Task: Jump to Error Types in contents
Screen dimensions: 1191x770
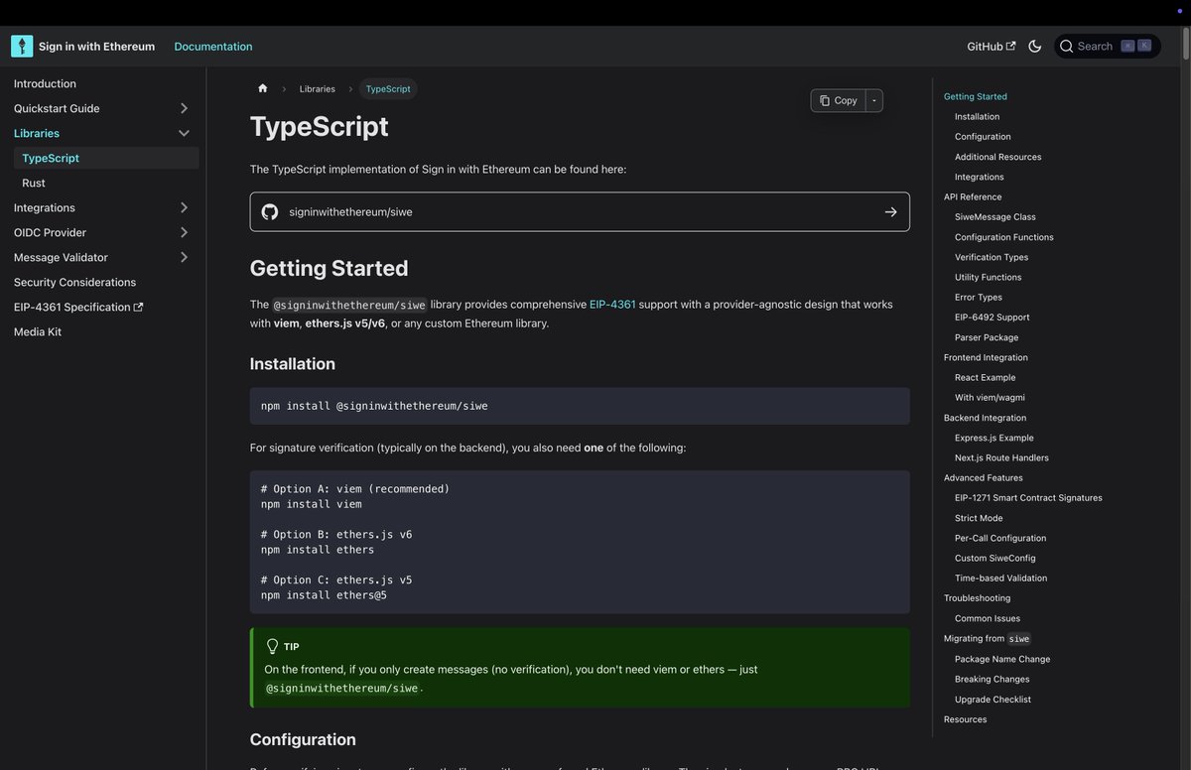Action: tap(979, 297)
